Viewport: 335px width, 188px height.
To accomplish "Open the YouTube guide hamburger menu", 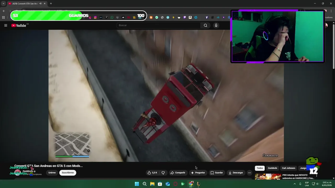I will coord(5,25).
